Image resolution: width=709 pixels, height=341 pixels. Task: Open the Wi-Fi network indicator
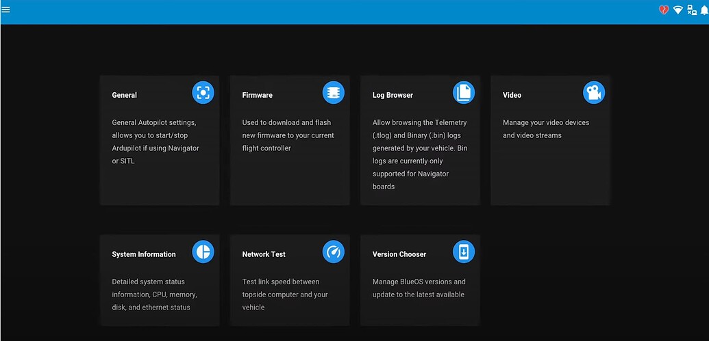677,10
